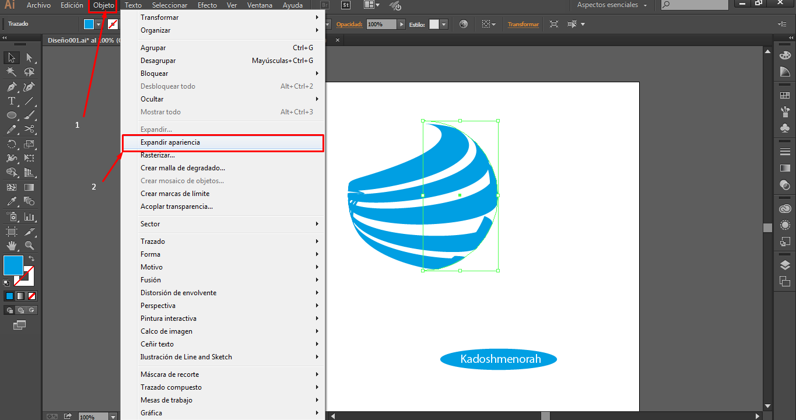
Task: Open the zoom level dropdown
Action: coord(113,416)
